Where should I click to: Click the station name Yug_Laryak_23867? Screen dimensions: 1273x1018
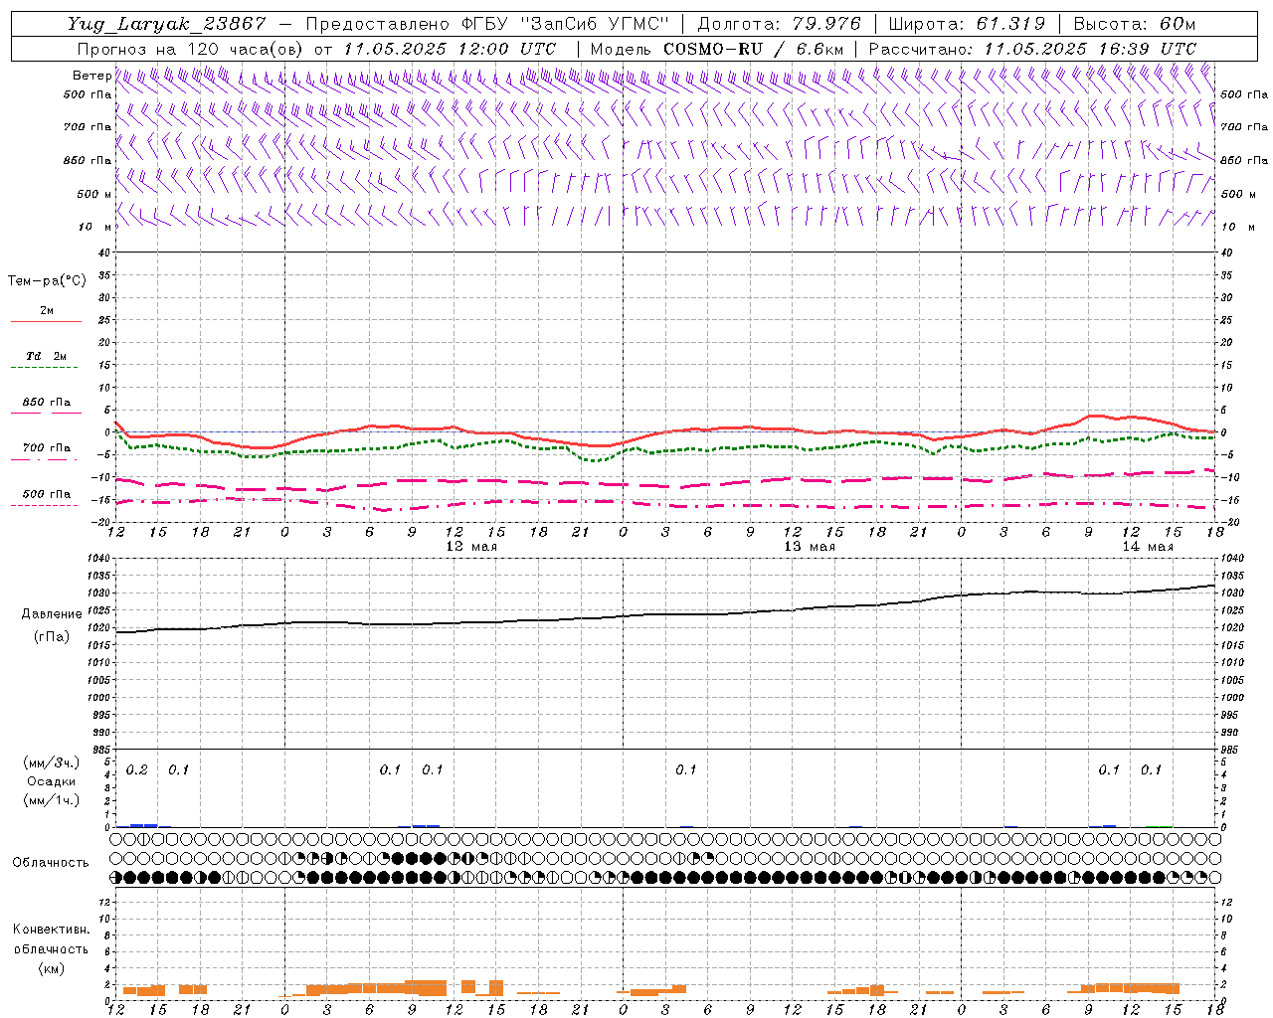166,24
